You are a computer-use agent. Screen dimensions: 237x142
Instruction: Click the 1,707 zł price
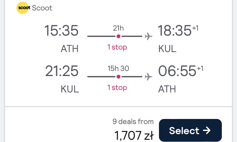pyautogui.click(x=134, y=135)
